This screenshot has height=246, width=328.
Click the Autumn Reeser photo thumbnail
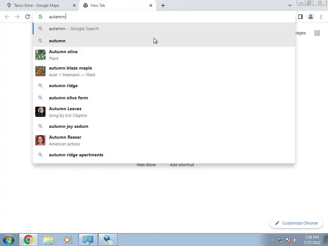click(x=40, y=140)
